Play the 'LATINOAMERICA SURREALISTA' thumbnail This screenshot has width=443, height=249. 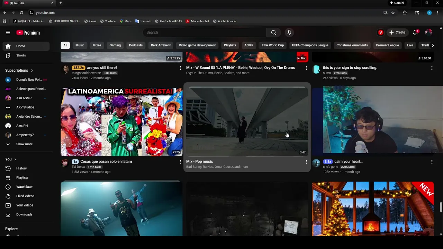click(121, 122)
